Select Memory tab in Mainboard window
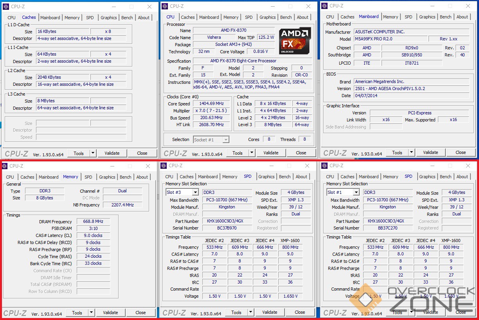 (391, 17)
